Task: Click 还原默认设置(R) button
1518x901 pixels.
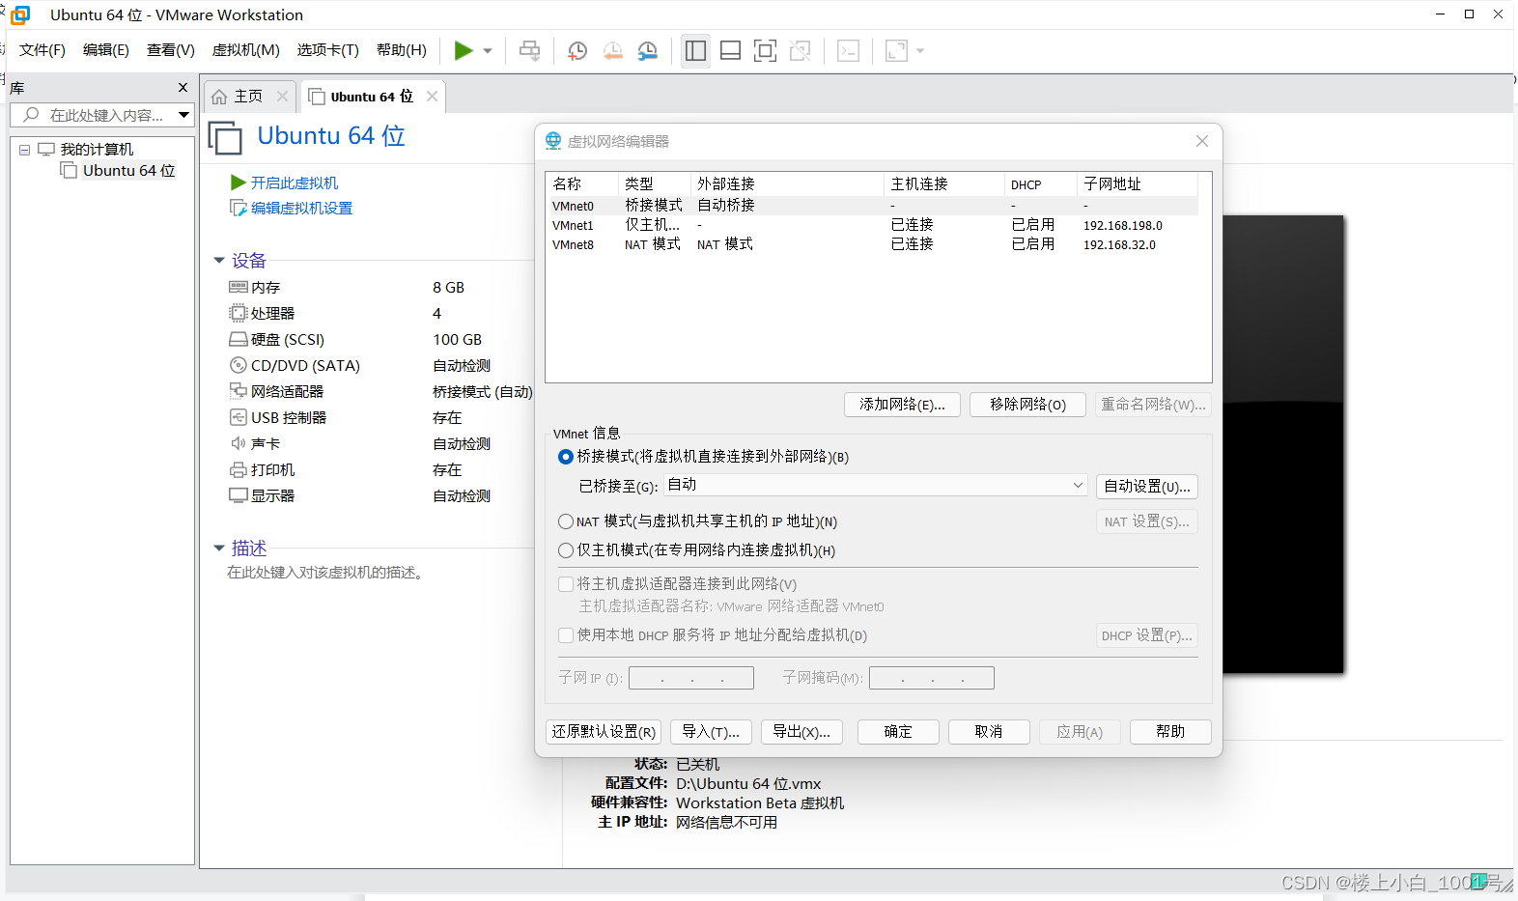Action: [604, 732]
